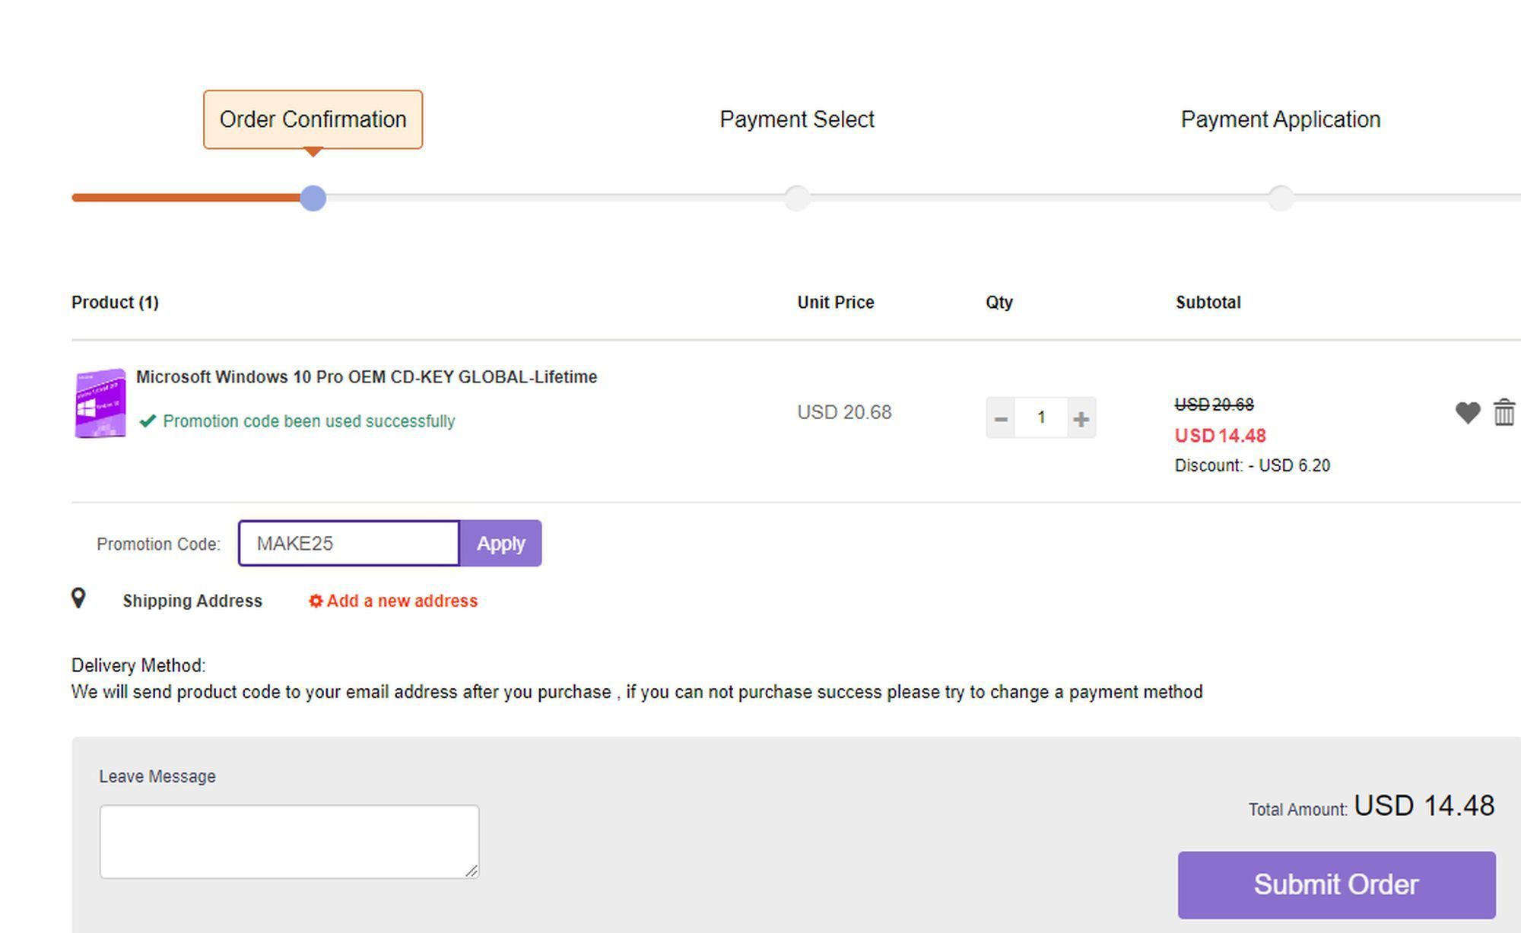The image size is (1521, 933).
Task: Click the Order Confirmation step label
Action: tap(312, 119)
